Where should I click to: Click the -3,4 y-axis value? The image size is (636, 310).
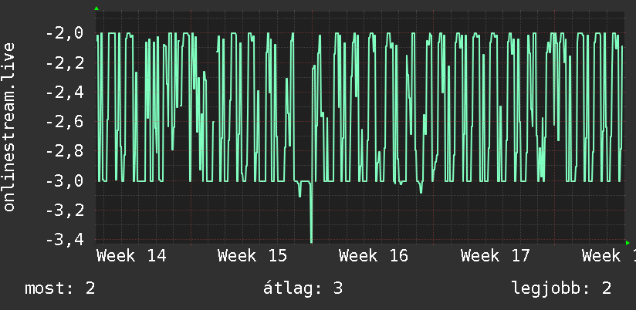(64, 241)
